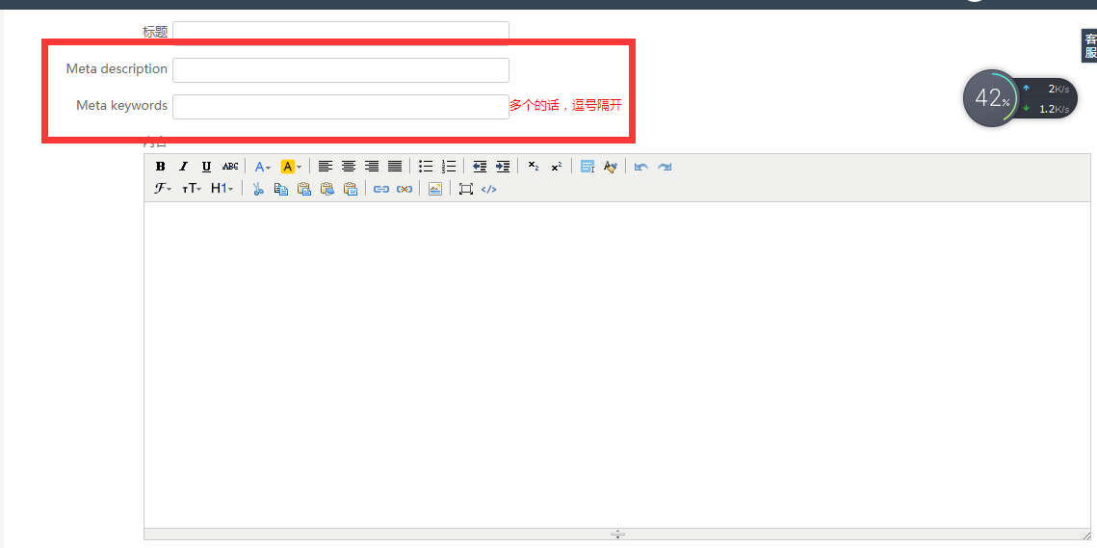
Task: Expand the font family dropdown
Action: 163,189
